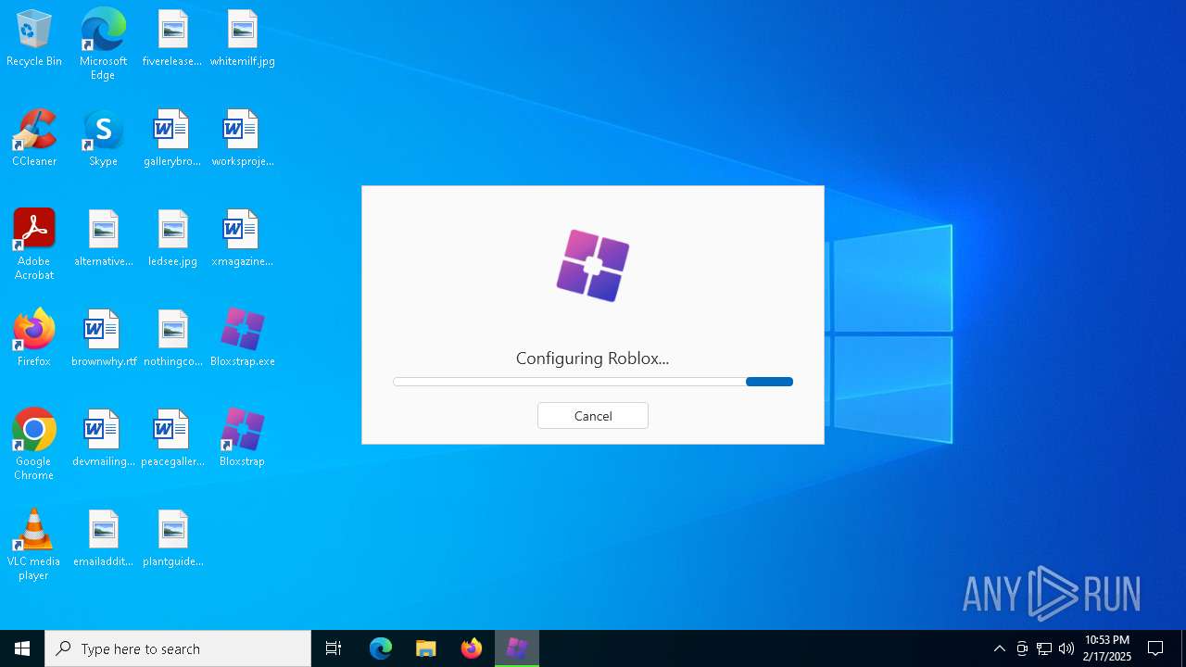Open the Windows Start menu
The height and width of the screenshot is (667, 1186).
point(22,648)
